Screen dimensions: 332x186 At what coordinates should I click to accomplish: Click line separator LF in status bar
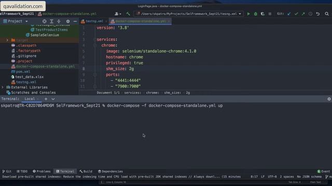pyautogui.click(x=262, y=177)
